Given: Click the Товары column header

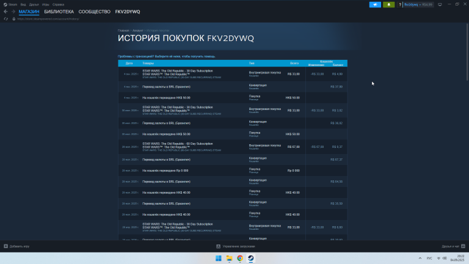Looking at the screenshot, I should click(x=148, y=63).
